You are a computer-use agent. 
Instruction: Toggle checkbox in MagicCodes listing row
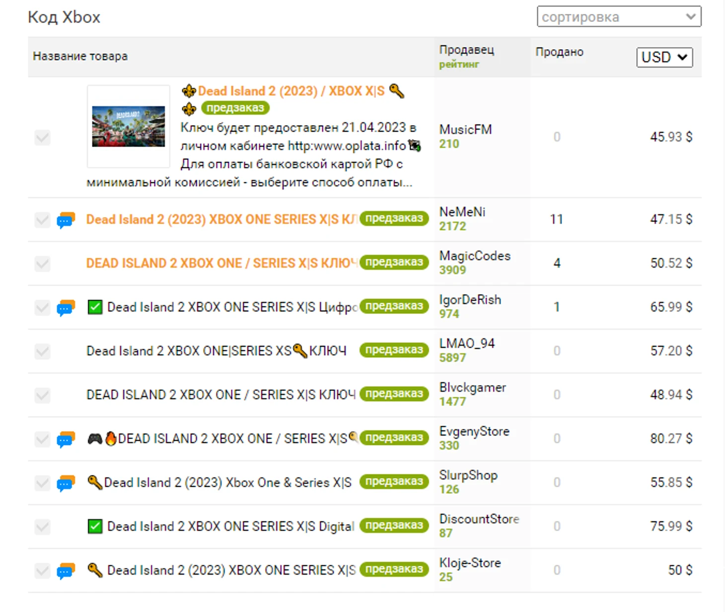coord(43,264)
